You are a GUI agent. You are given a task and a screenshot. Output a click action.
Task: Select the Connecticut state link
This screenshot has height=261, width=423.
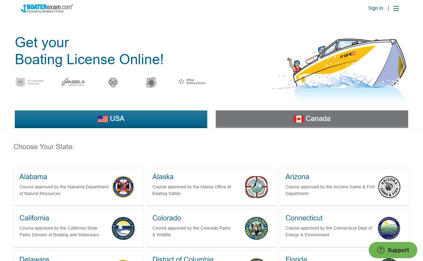[304, 218]
